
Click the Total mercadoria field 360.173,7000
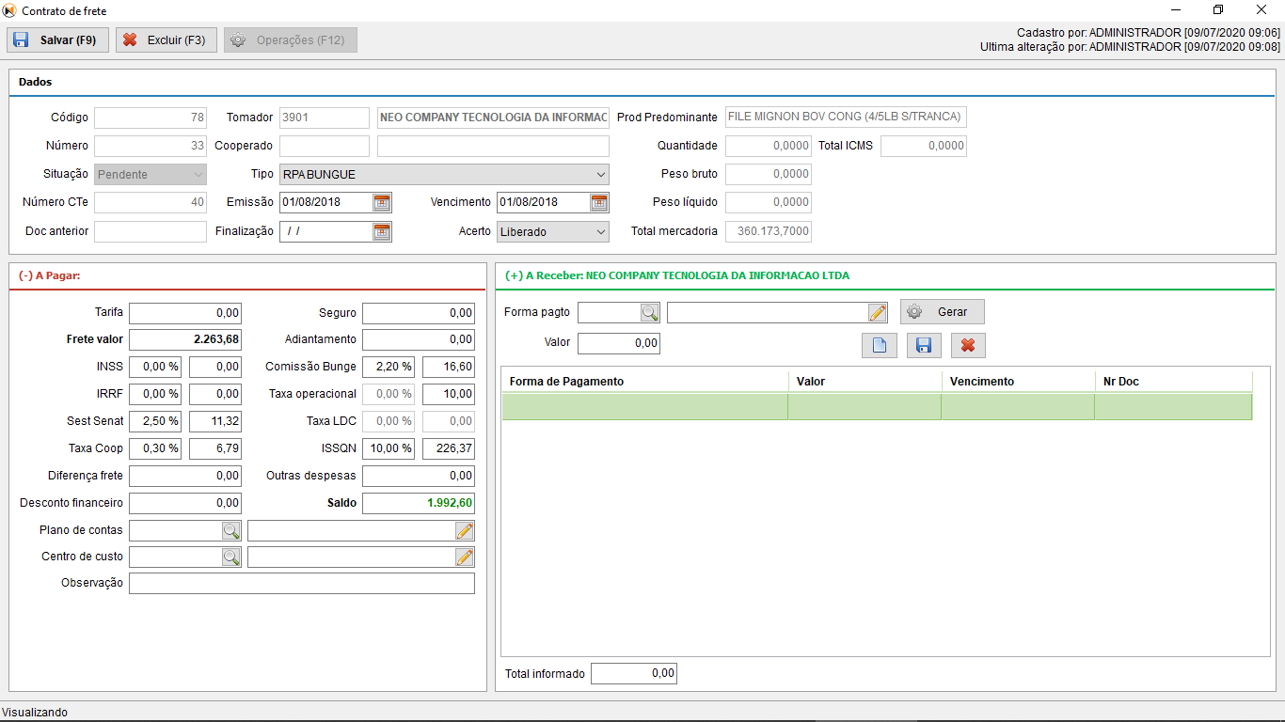tap(769, 231)
